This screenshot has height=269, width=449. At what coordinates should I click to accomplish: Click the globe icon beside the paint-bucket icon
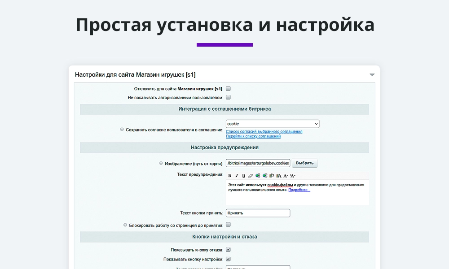tap(265, 175)
